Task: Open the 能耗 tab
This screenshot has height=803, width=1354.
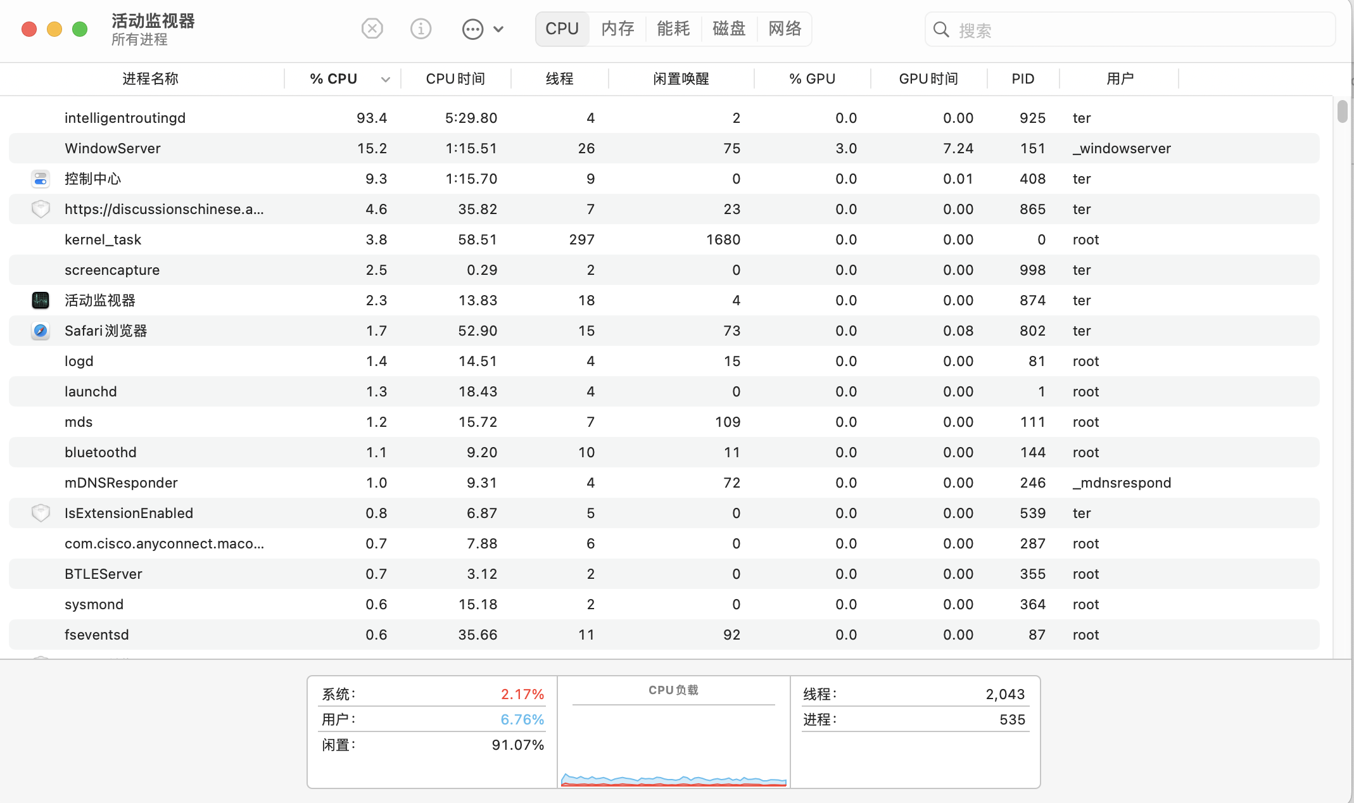Action: [x=673, y=29]
